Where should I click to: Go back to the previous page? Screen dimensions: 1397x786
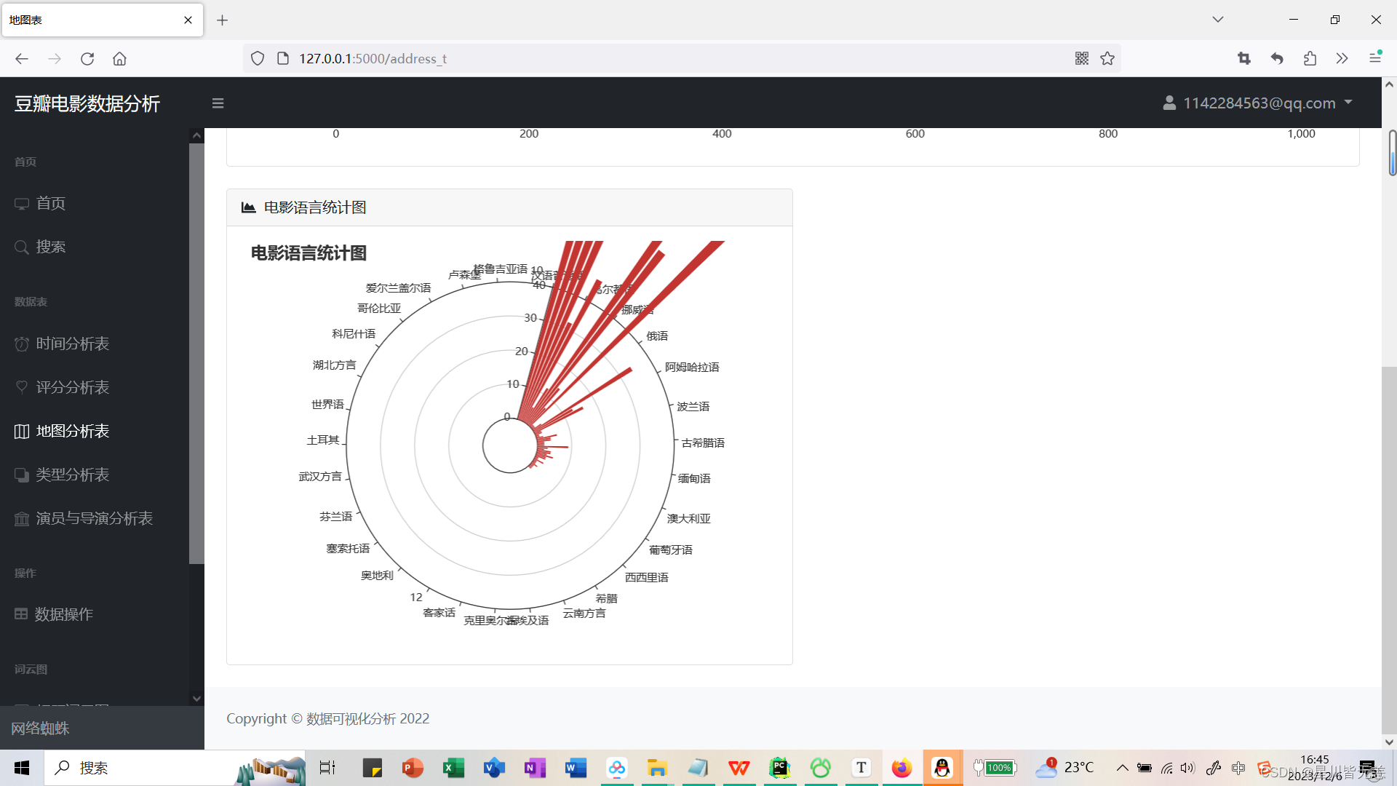[x=22, y=59]
